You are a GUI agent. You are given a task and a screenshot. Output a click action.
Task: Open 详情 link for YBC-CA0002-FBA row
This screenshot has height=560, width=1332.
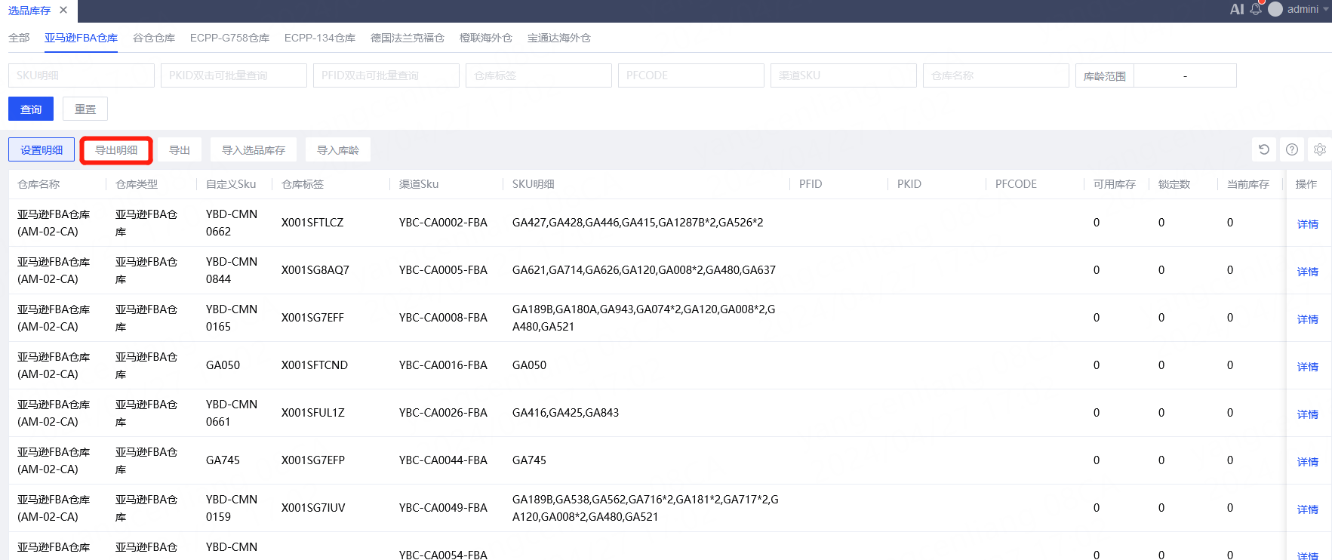pyautogui.click(x=1307, y=224)
